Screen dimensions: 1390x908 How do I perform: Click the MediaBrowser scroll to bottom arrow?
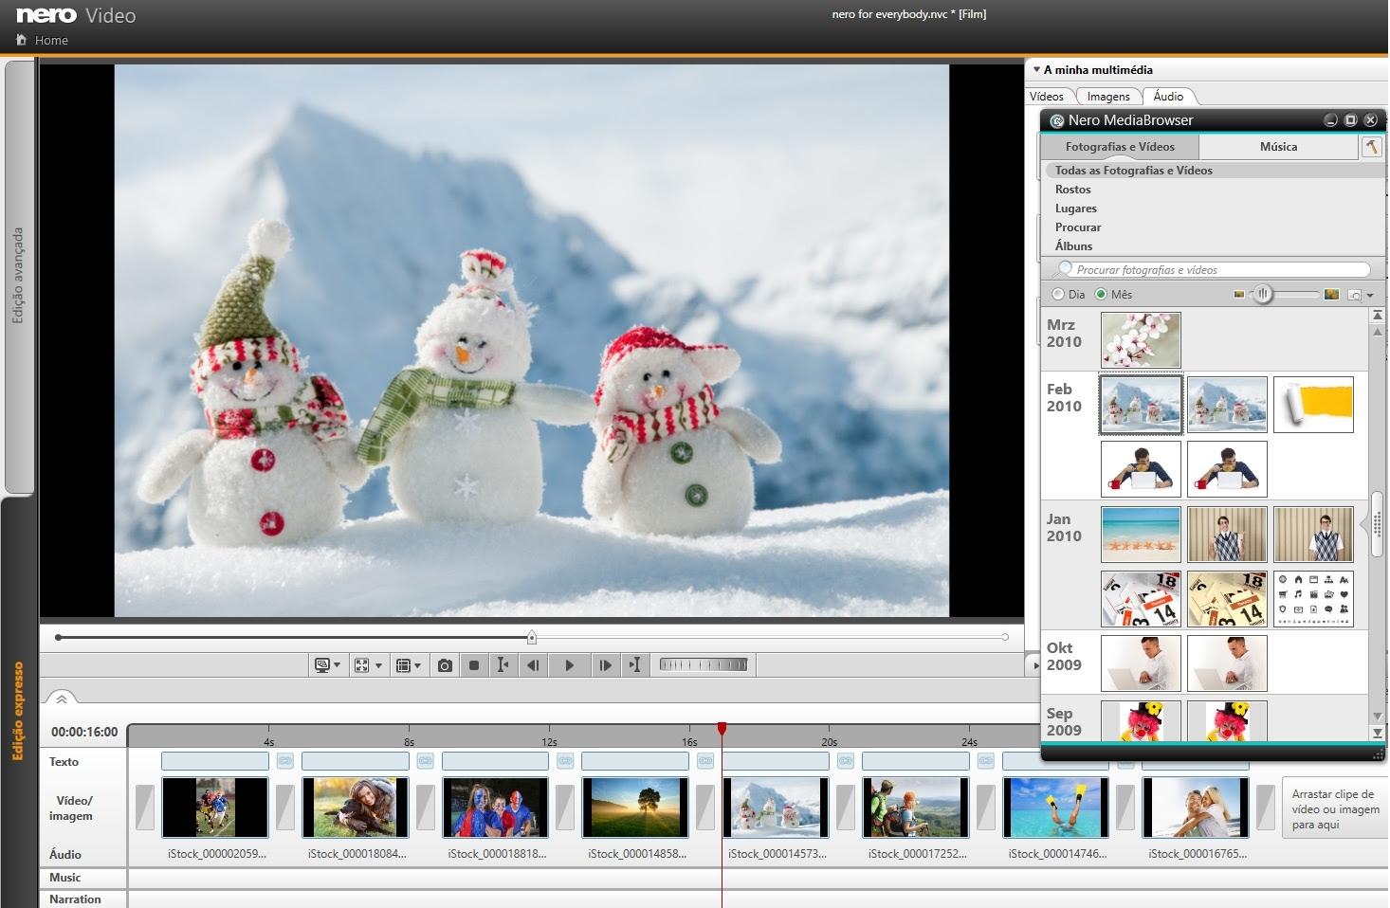pyautogui.click(x=1378, y=733)
